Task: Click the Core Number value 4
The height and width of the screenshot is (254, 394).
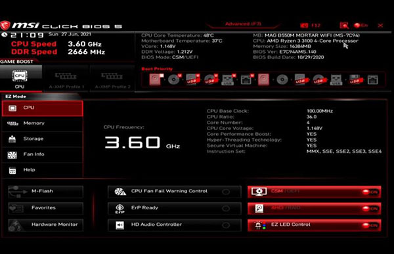Action: (x=308, y=122)
